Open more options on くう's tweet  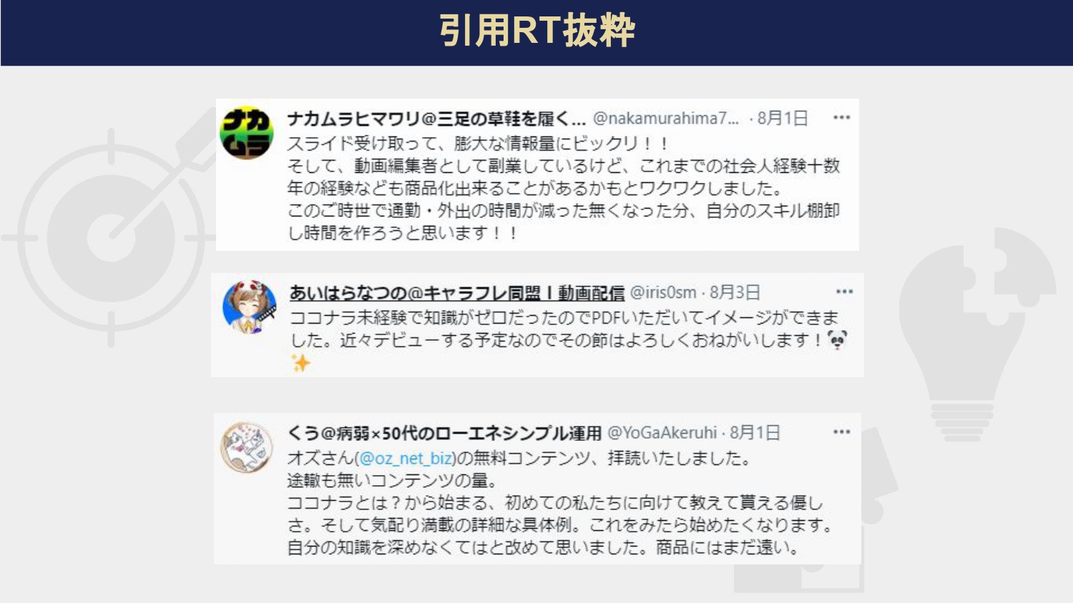tap(841, 432)
